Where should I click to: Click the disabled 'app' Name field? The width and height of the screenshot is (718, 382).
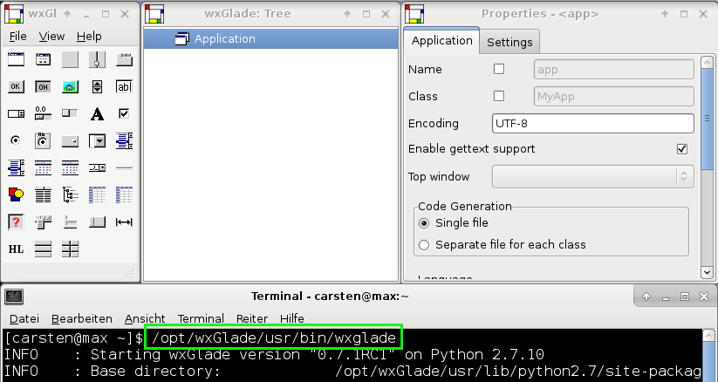click(614, 70)
